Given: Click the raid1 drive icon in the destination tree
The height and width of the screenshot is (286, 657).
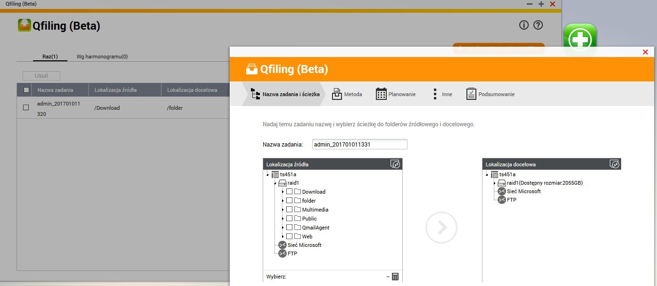Looking at the screenshot, I should coord(502,183).
